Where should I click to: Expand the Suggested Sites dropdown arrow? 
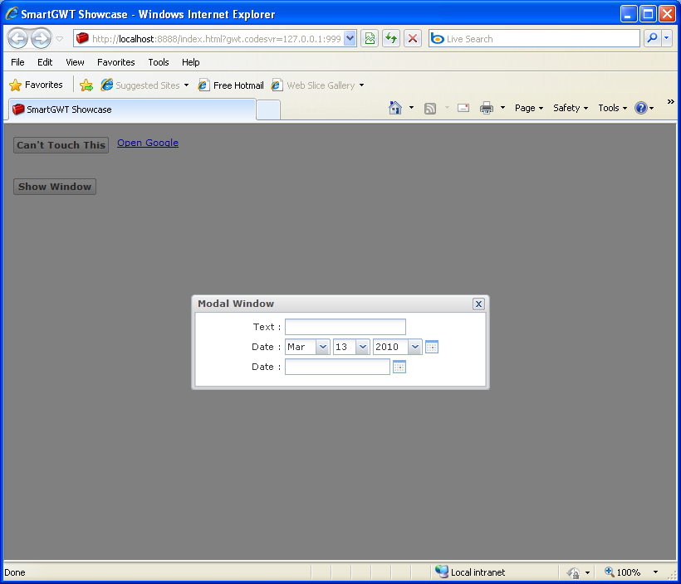(x=186, y=85)
